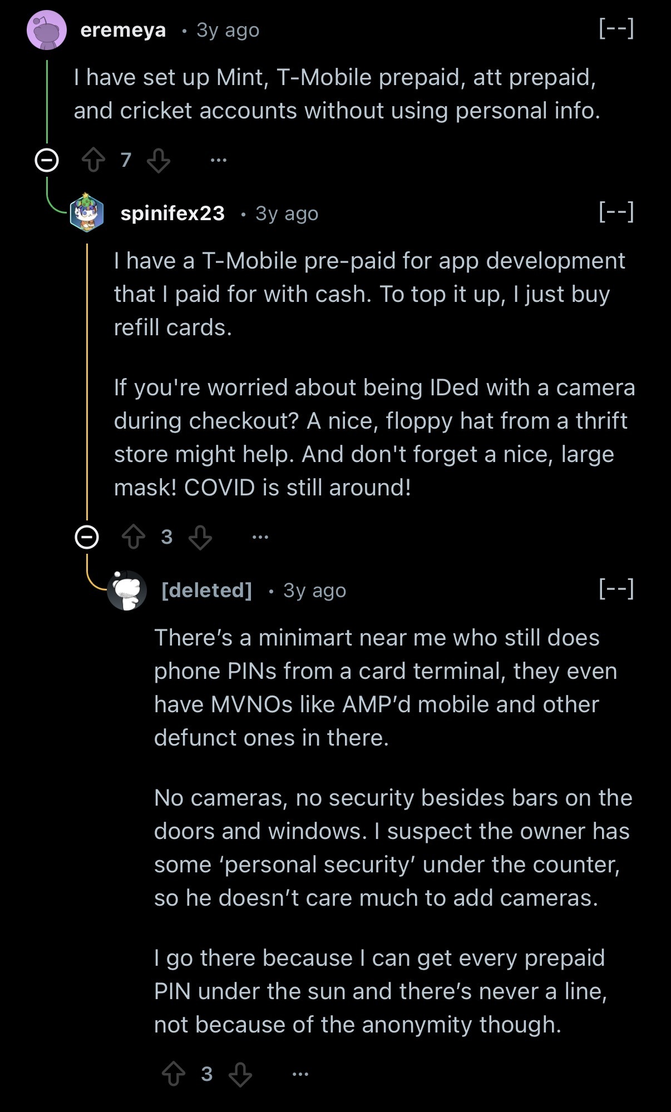Collapse eremeya's comment using its [--] control
Screen dimensions: 671x1112
click(x=616, y=29)
